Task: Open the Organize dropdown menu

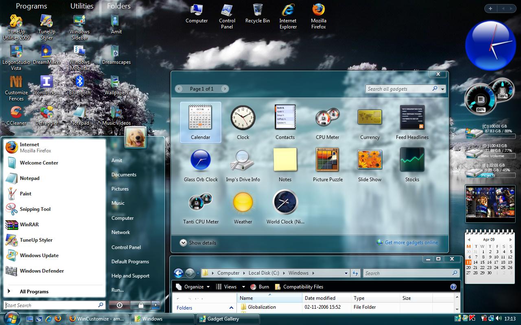Action: 193,287
